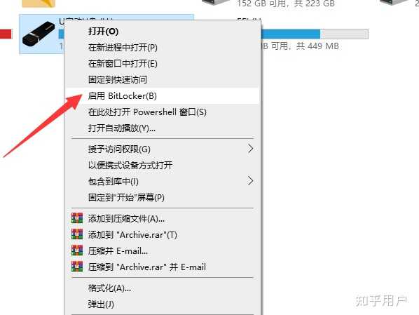Screen dimensions: 419x315
Task: Click the 152 GB 可用 drive label
Action: 286,4
